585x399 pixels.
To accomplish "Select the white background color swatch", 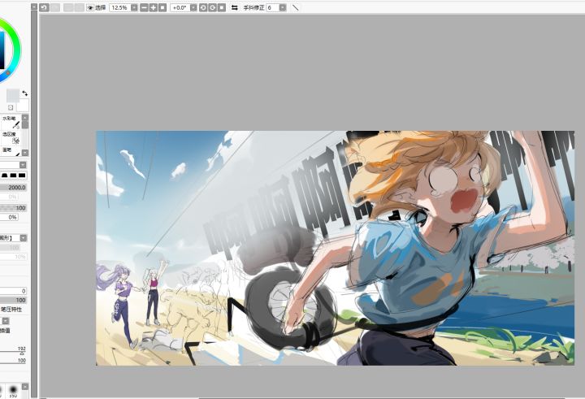I will pyautogui.click(x=23, y=106).
